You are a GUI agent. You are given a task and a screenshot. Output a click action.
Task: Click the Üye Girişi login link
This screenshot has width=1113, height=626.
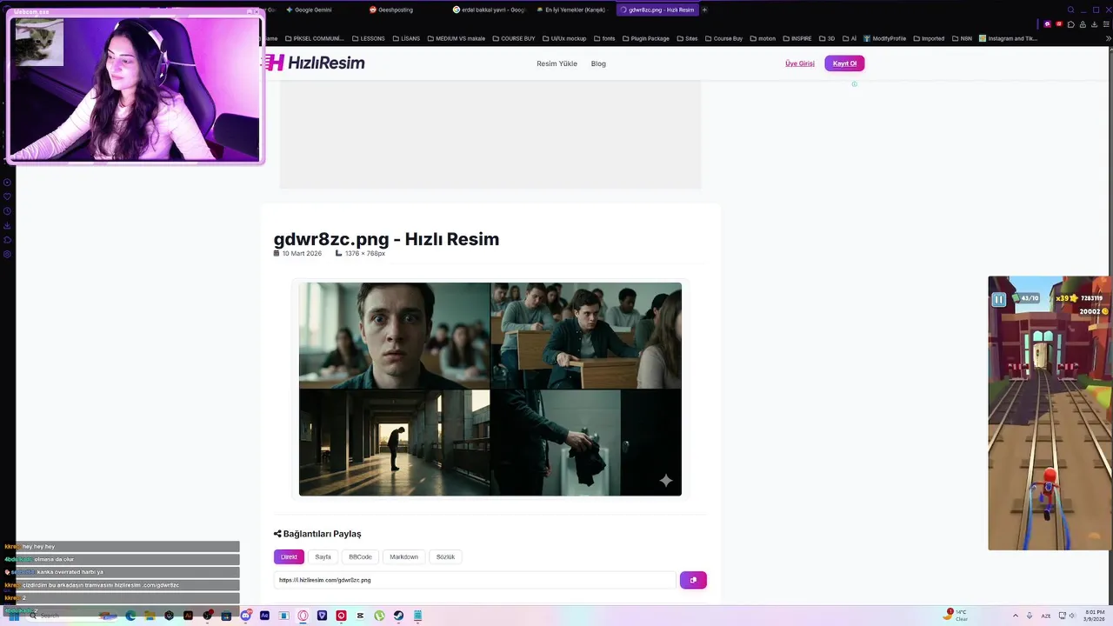pyautogui.click(x=800, y=63)
